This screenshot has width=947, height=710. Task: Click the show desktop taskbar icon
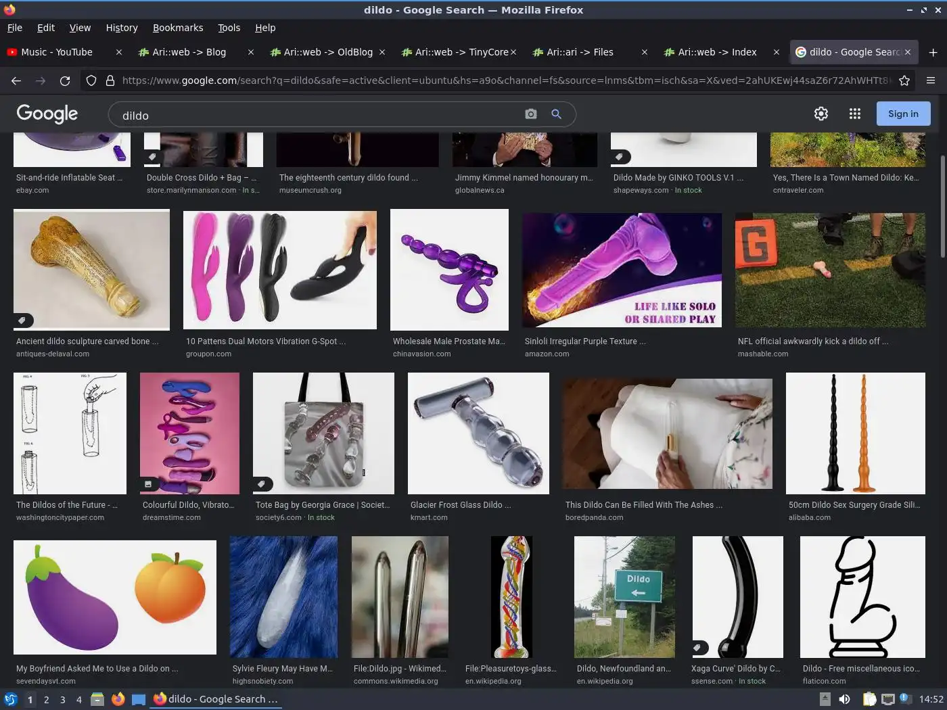[x=139, y=699]
